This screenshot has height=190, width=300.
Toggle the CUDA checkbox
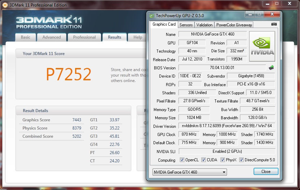[x=203, y=160]
